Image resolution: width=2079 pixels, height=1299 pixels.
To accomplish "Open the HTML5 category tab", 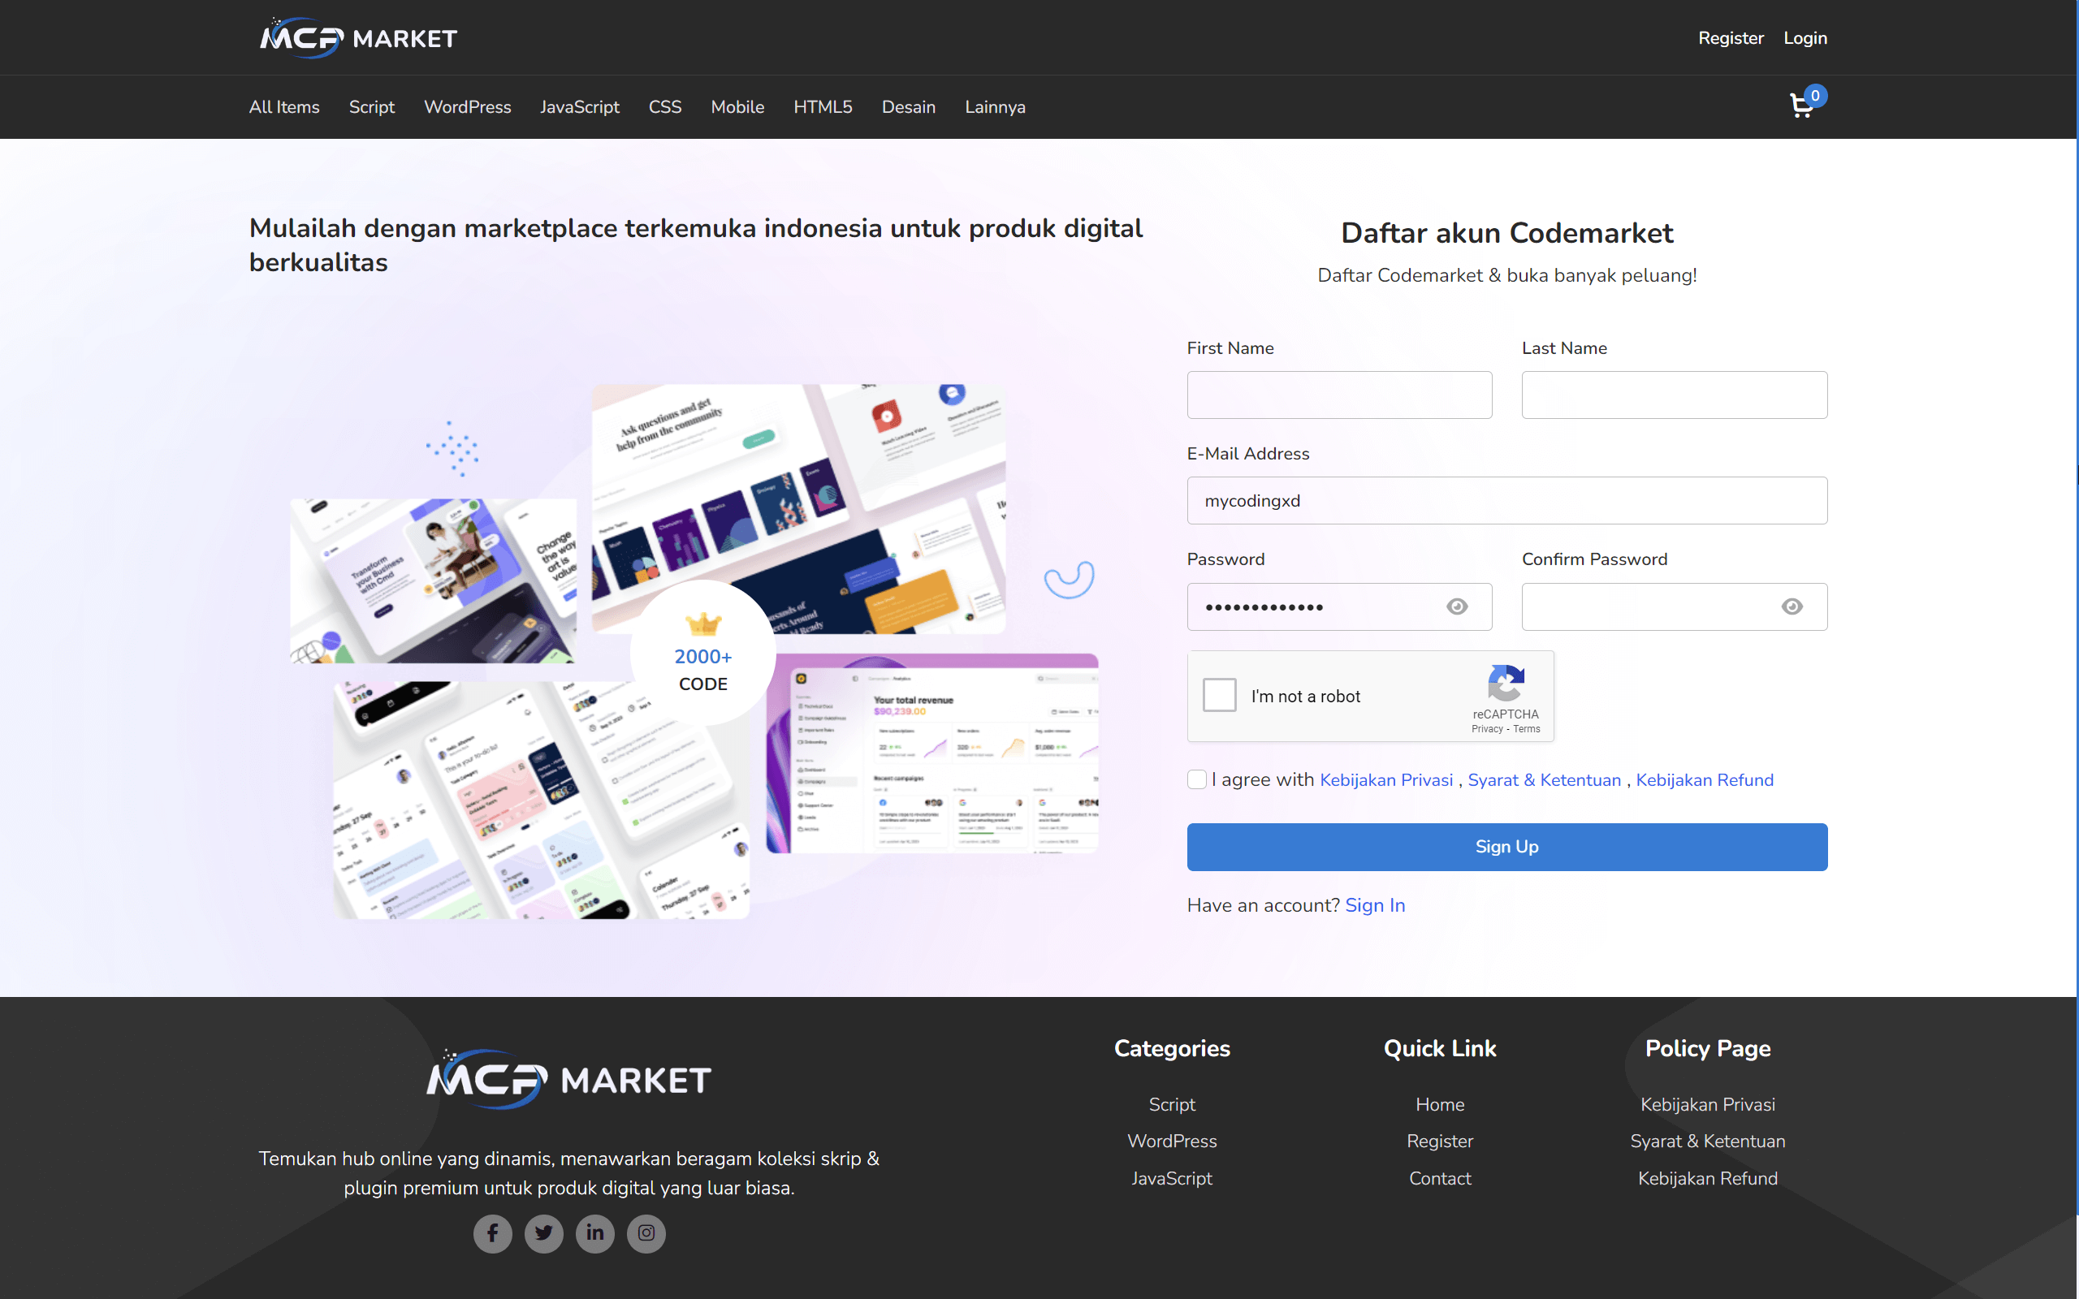I will 823,106.
